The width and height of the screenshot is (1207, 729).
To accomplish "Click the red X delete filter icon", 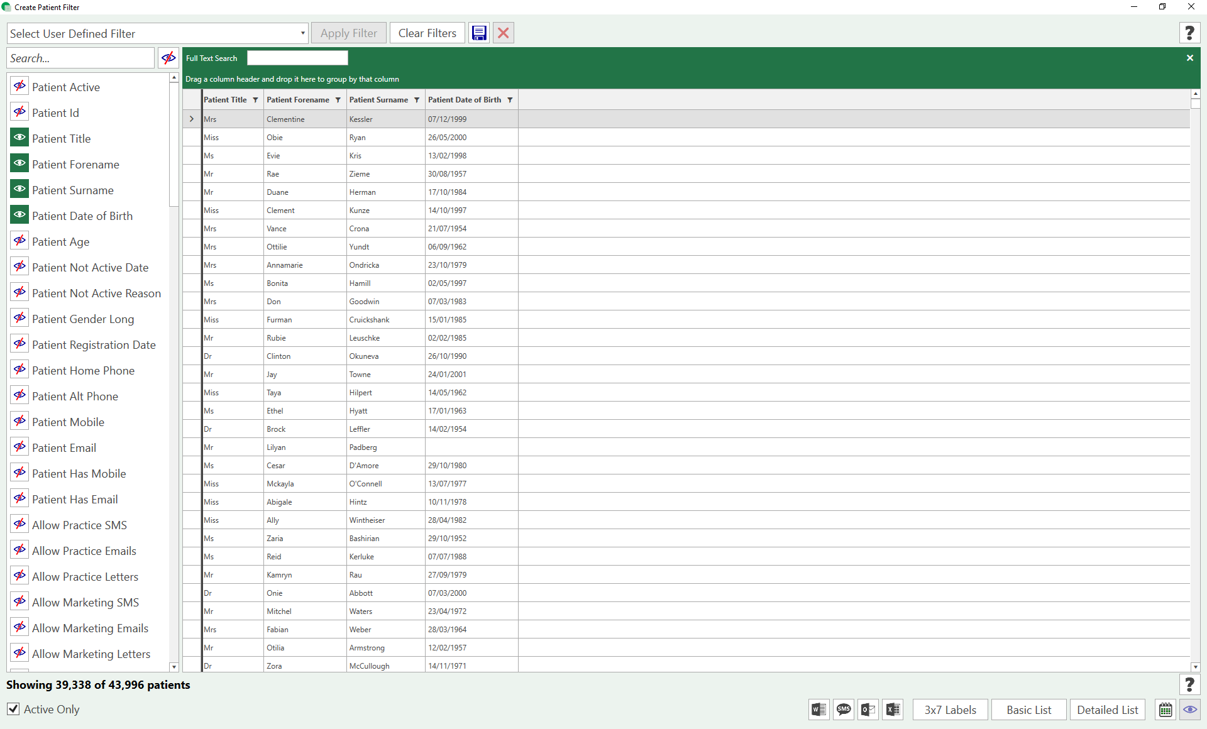I will point(504,33).
